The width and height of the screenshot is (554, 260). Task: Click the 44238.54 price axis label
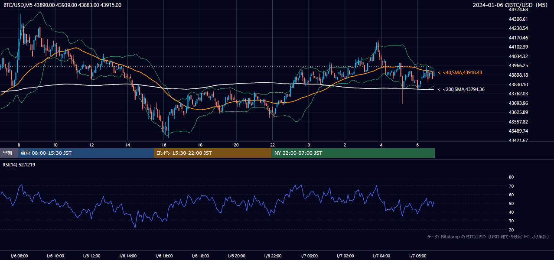coord(518,28)
